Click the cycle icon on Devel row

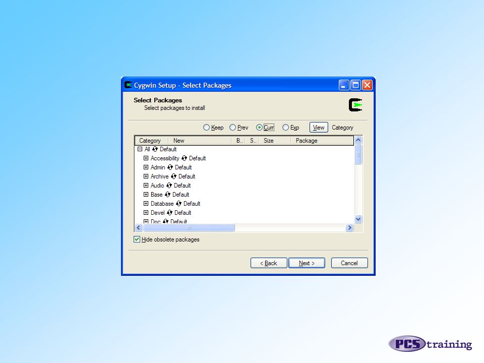(169, 213)
